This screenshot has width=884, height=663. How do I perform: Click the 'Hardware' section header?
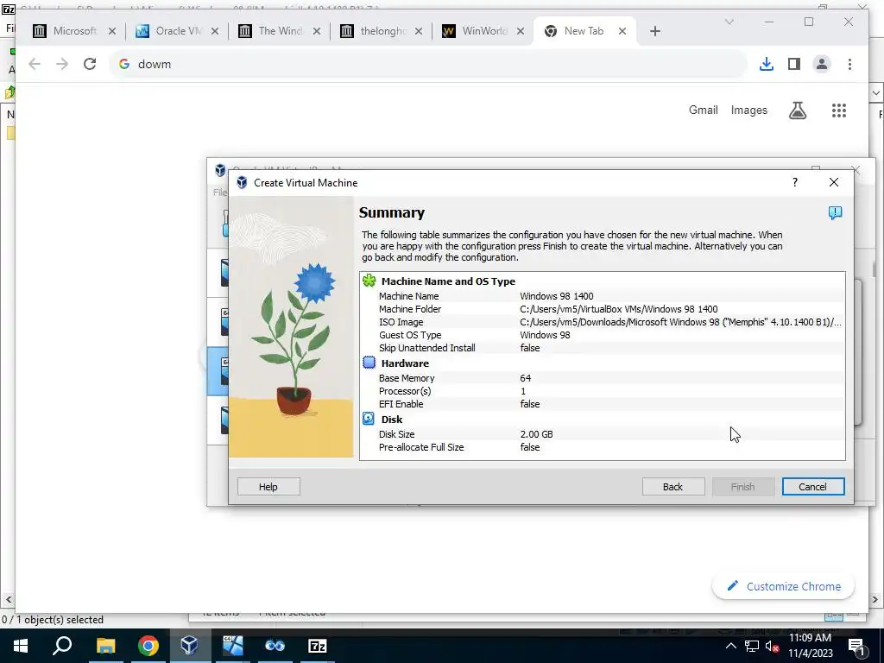click(405, 363)
